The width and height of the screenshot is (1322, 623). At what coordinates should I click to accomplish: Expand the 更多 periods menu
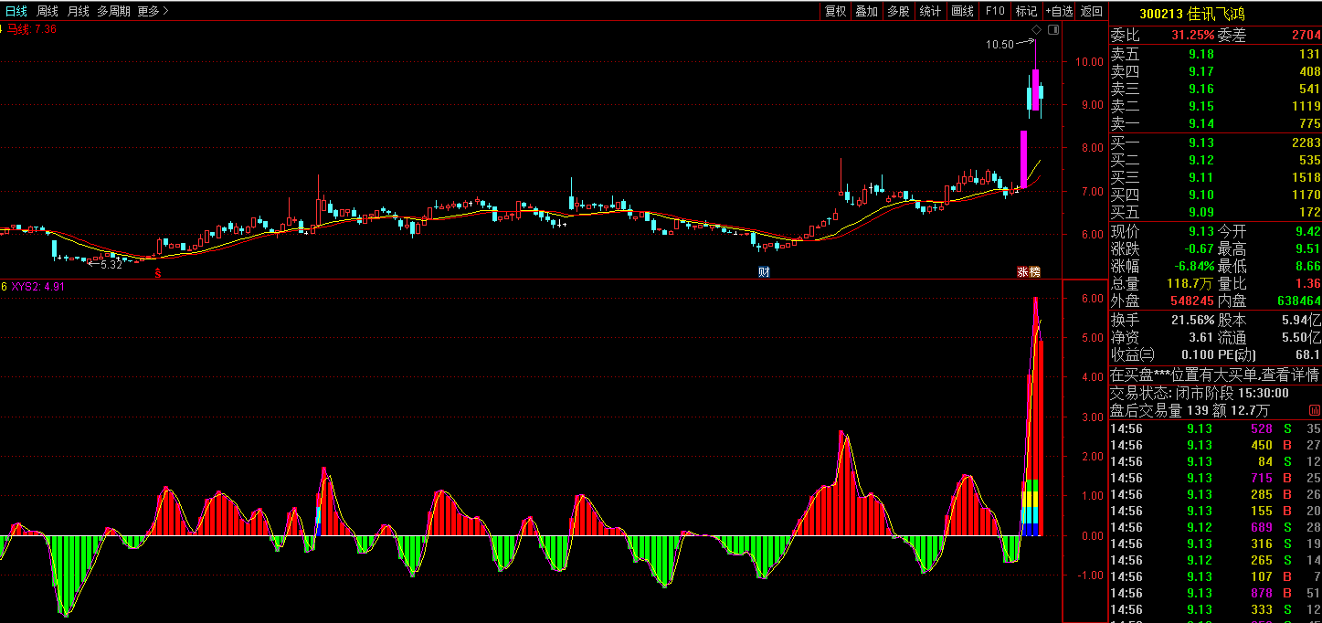[x=153, y=11]
